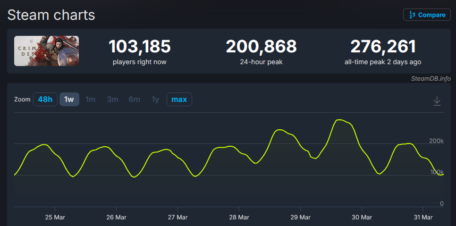Select the 6m zoom range
Viewport: 456px width, 226px height.
click(135, 100)
